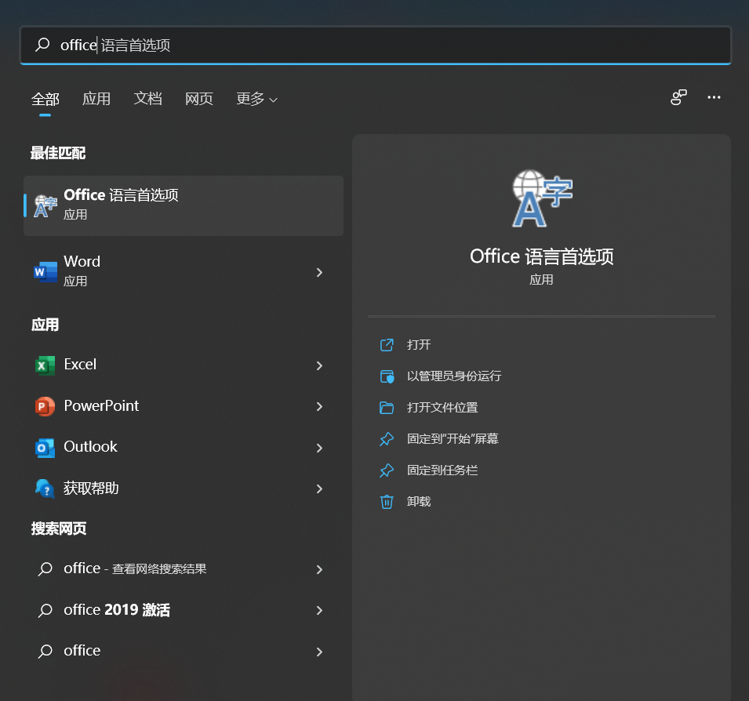Click search icon beside last office suggestion

click(45, 652)
